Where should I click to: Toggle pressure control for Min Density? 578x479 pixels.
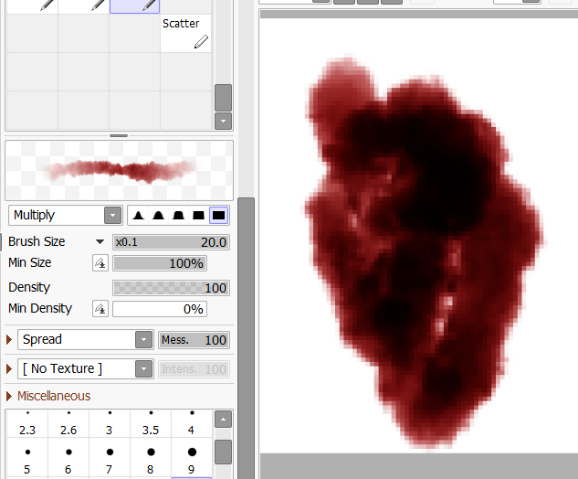coord(100,309)
